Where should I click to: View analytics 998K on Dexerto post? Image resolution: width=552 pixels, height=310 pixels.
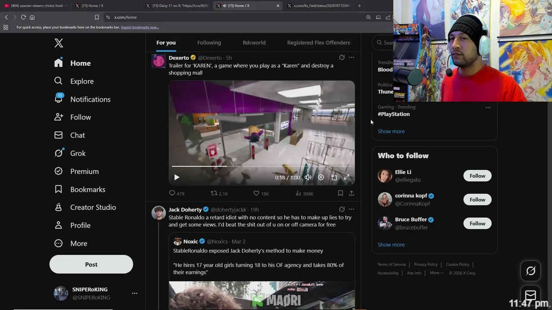pyautogui.click(x=304, y=193)
